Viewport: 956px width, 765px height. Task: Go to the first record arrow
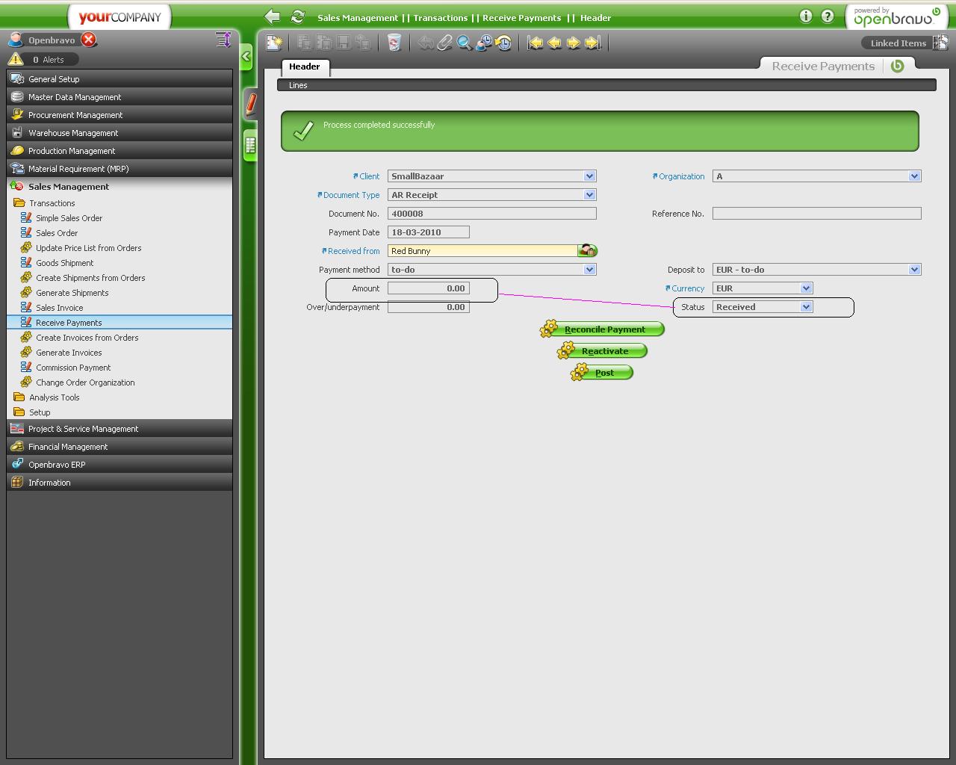[x=535, y=43]
